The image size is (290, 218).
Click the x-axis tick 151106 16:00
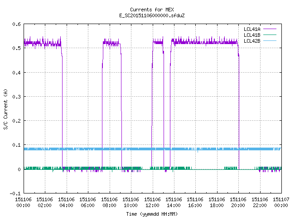tap(195, 203)
